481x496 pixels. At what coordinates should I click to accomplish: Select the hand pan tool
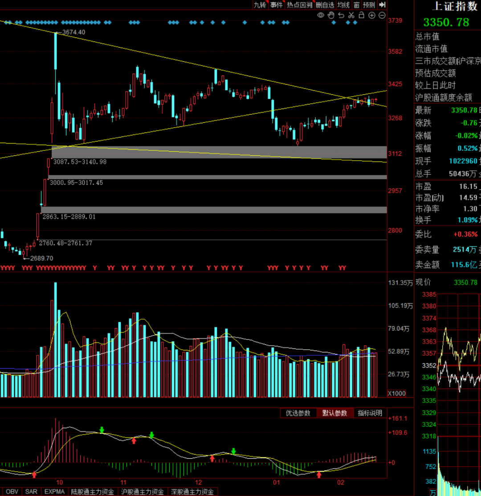coord(331,15)
